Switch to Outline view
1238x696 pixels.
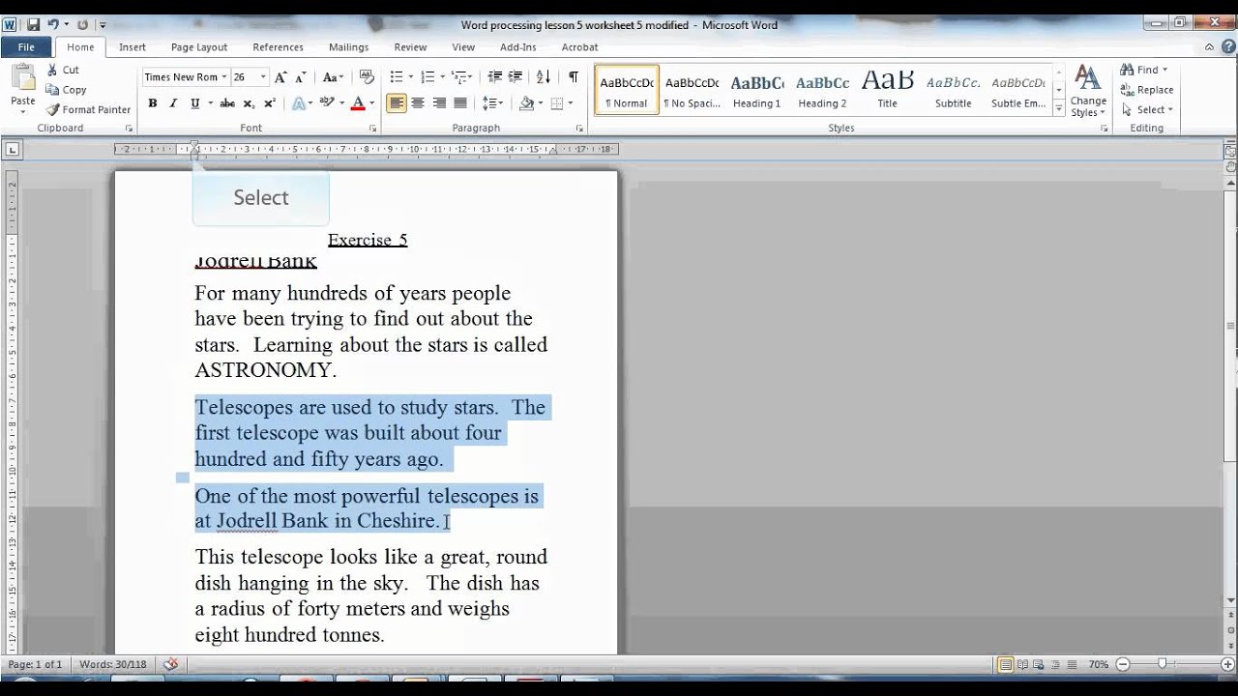[x=1056, y=664]
